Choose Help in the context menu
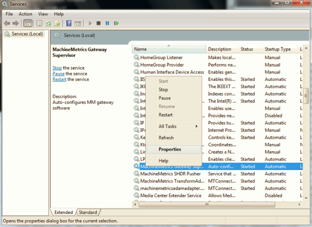Viewport: 312px width, 227px height. pyautogui.click(x=174, y=161)
